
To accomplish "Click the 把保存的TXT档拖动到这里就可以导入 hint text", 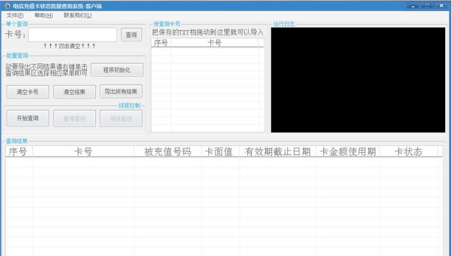I will click(x=208, y=32).
